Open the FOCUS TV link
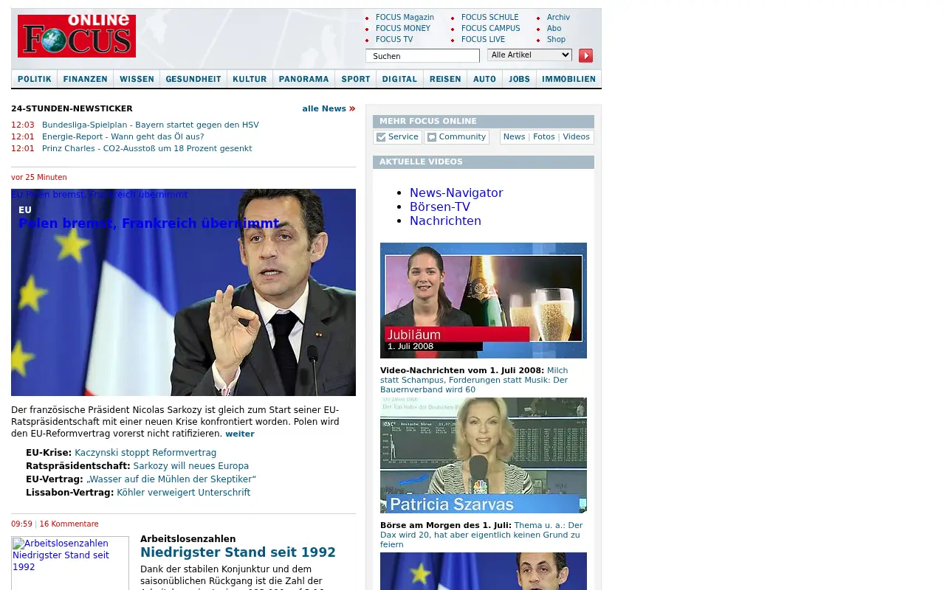Screen dimensions: 945x590 click(394, 39)
